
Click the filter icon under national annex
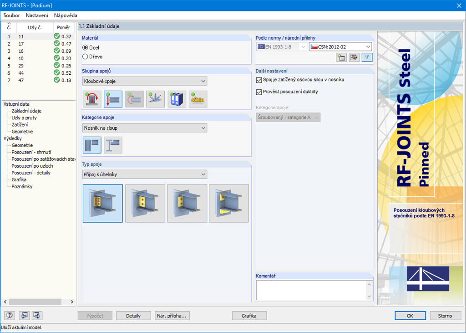(x=367, y=57)
